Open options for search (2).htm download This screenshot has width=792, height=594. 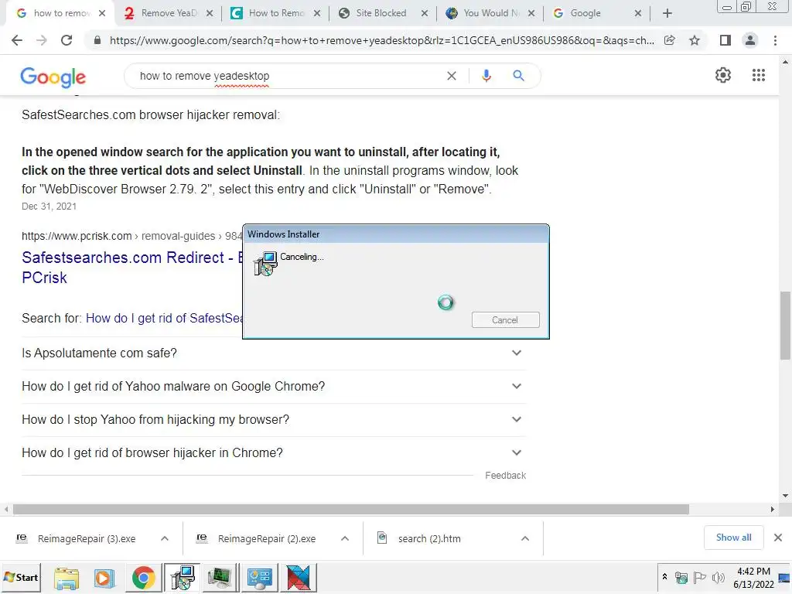pyautogui.click(x=525, y=539)
